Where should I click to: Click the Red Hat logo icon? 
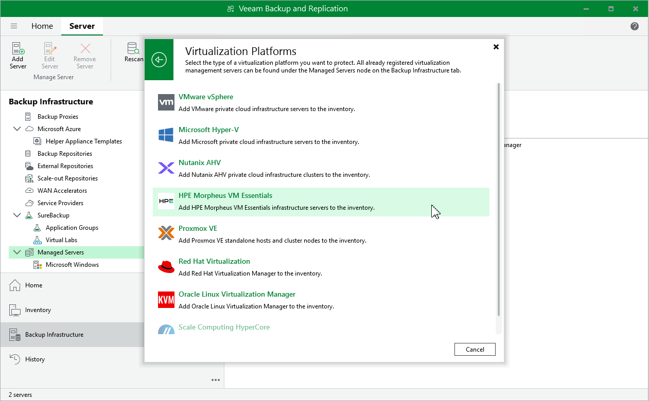pos(166,267)
